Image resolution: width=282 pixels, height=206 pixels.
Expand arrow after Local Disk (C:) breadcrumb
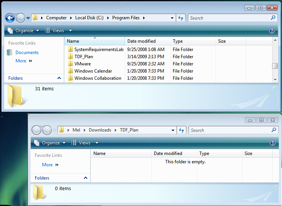point(108,18)
